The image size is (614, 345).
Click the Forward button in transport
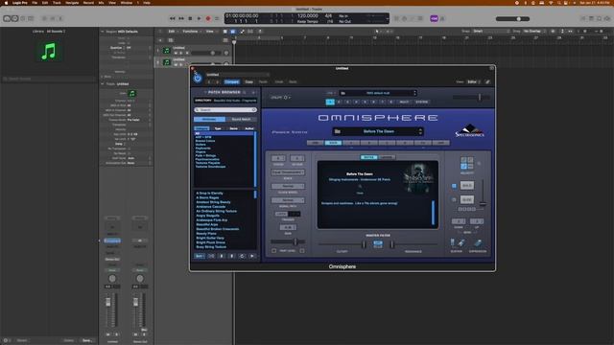point(181,18)
